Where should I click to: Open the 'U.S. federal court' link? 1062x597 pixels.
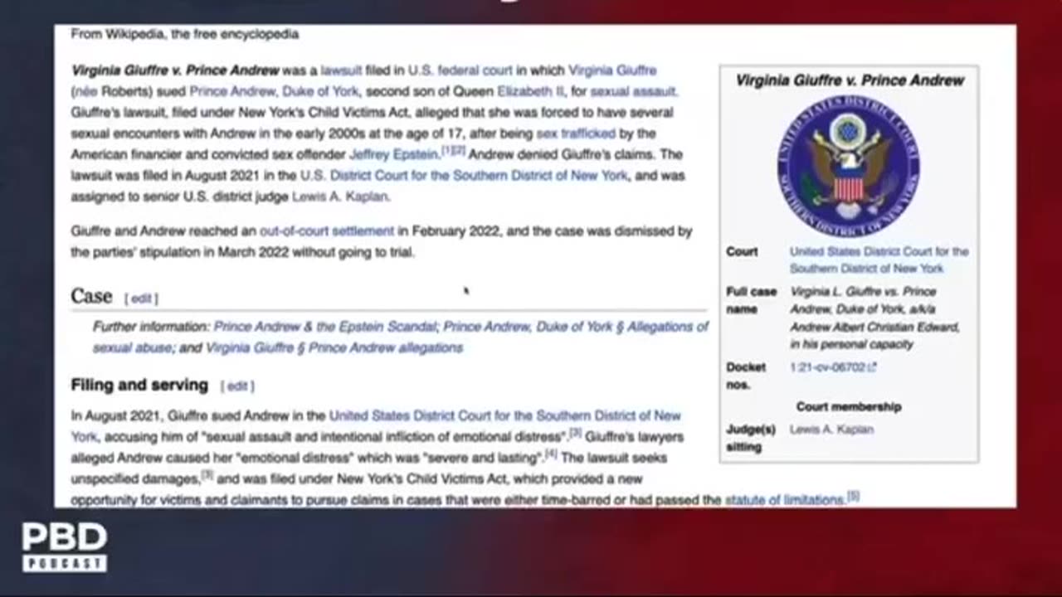click(460, 70)
